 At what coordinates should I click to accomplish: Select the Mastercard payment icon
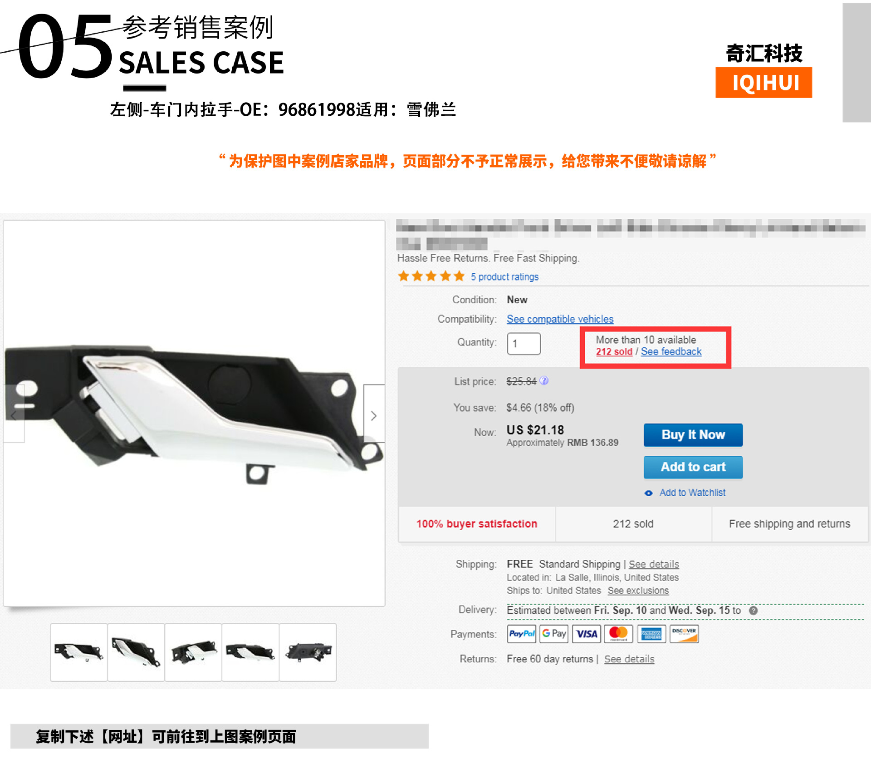(x=619, y=634)
